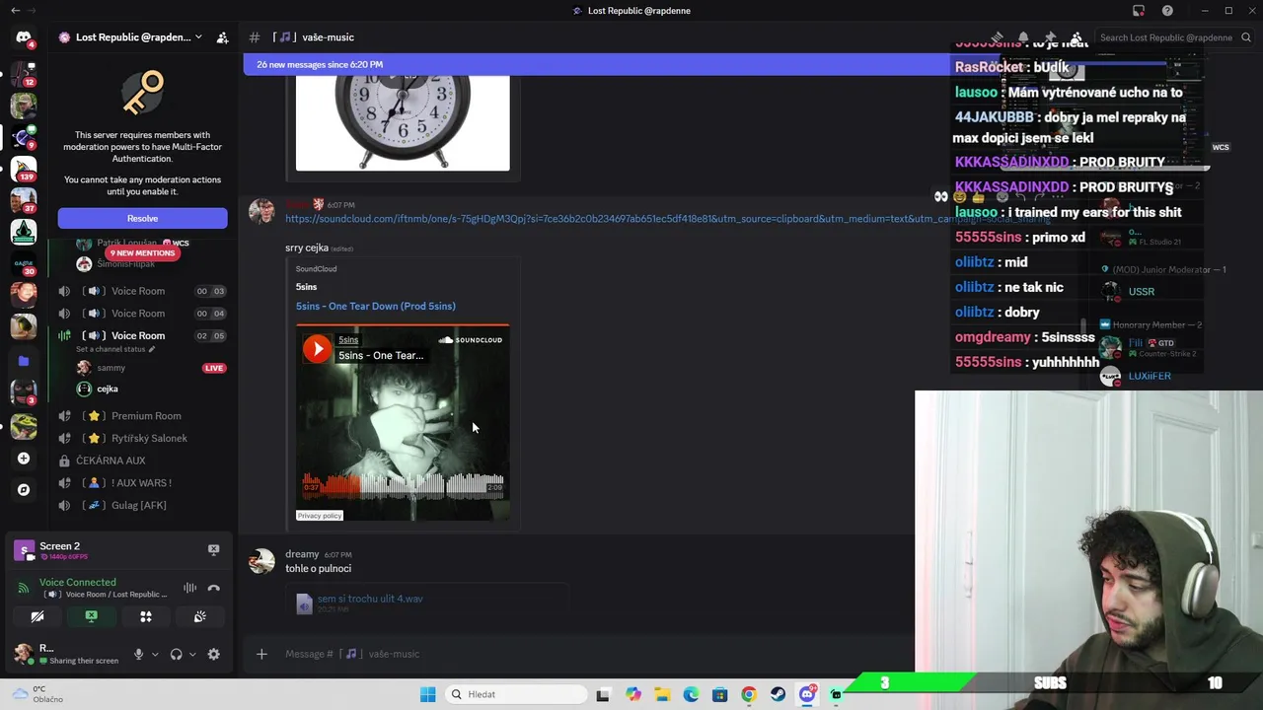Open ČEKÁRNA AUX locked channel
Image resolution: width=1263 pixels, height=710 pixels.
tap(111, 461)
